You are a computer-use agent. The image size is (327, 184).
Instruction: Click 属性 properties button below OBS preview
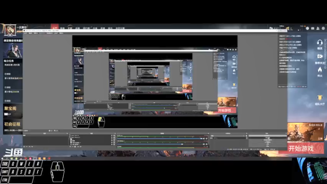pos(51,131)
